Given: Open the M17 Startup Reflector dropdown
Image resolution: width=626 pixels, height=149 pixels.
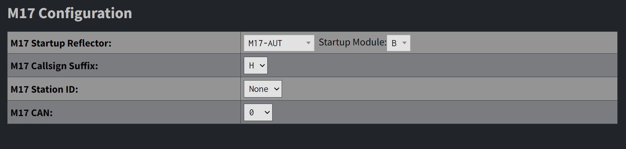Looking at the screenshot, I should coord(279,43).
